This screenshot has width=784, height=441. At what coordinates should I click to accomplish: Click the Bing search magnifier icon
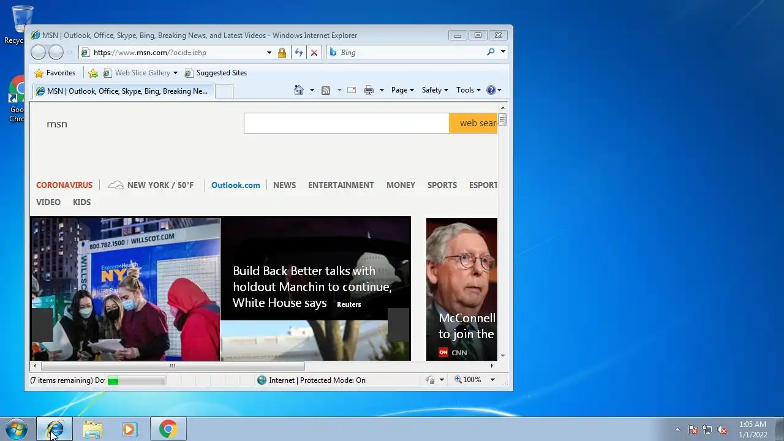(x=491, y=53)
